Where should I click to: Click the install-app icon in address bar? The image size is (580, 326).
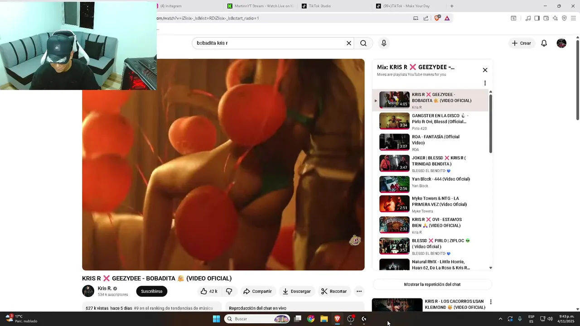[x=416, y=18]
